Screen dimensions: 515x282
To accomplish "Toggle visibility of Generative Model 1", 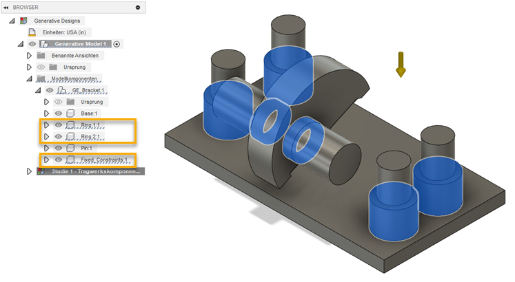I will click(x=32, y=44).
